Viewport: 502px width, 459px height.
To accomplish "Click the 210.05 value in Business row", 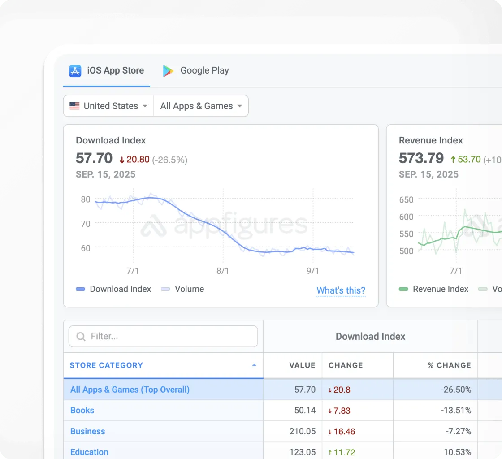I will tap(303, 432).
